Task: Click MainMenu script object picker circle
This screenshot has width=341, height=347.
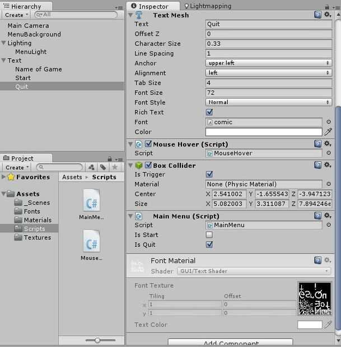Action: pos(329,225)
